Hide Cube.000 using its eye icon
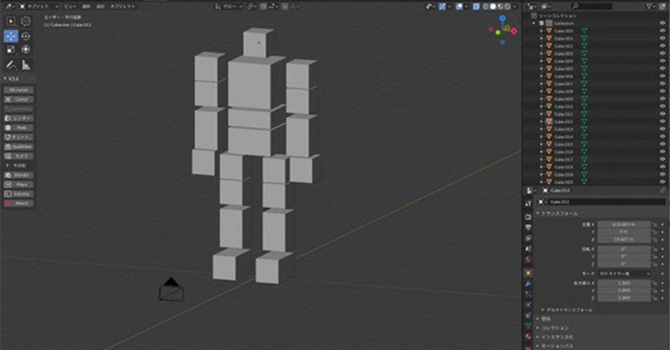Viewport: 670px width, 350px height. click(662, 31)
